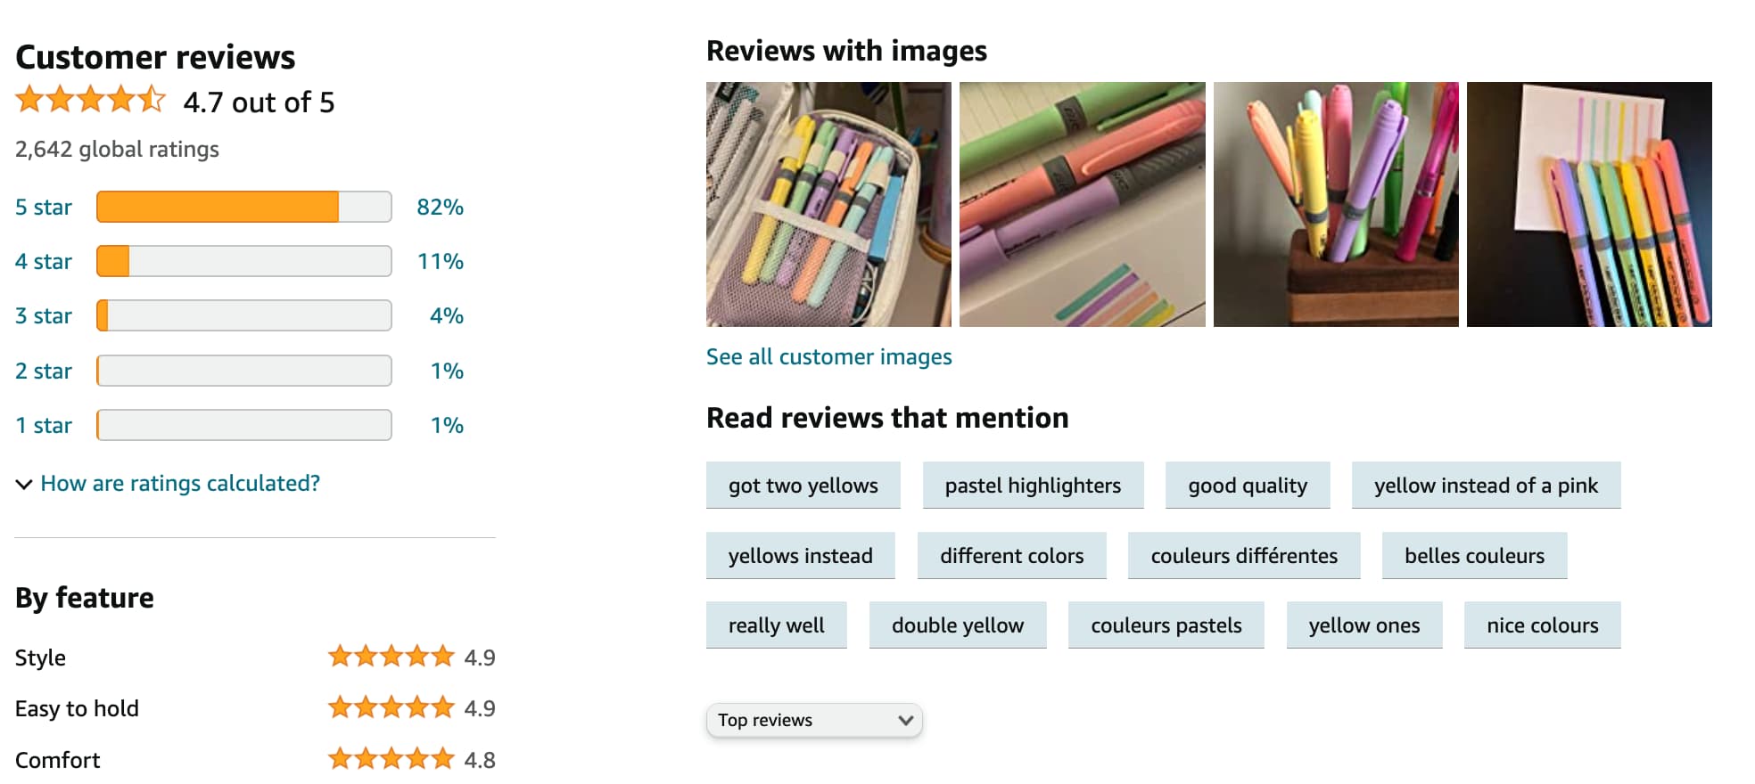The height and width of the screenshot is (784, 1755).
Task: Select the pastel highlighters mention chip
Action: [1033, 486]
